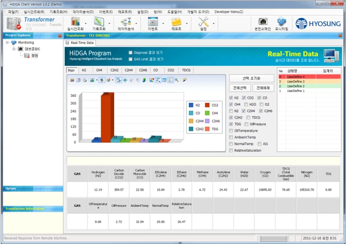
Task: Collapse the 데브존IDC tree node
Action: 14,49
